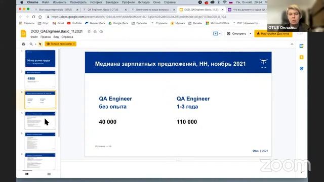324x182 pixels.
Task: Switch to filmstrip view at the bottom
Action: (x=27, y=174)
